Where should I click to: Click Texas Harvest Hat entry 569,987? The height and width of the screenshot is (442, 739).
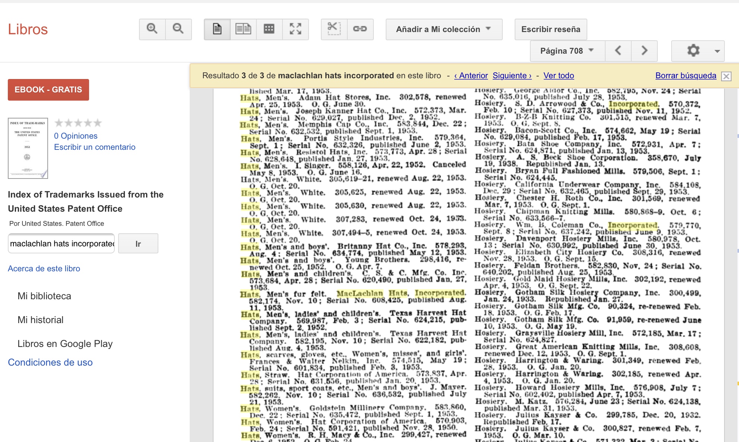pos(353,321)
